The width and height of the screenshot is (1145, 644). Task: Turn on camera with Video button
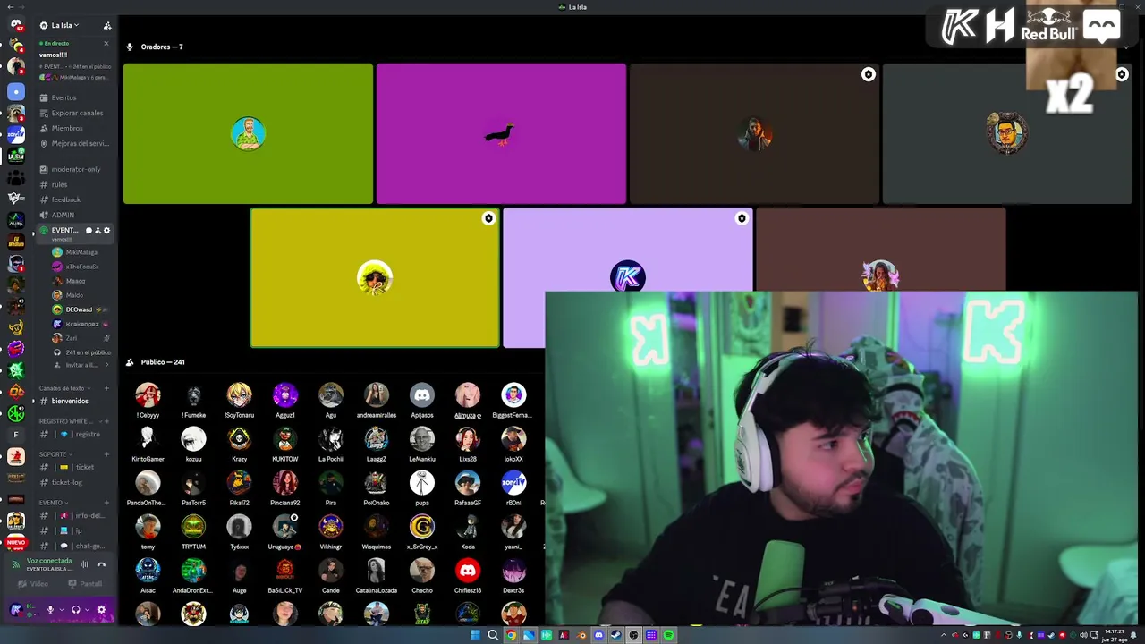click(34, 584)
